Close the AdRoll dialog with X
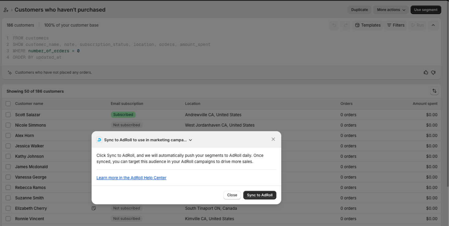 [273, 139]
